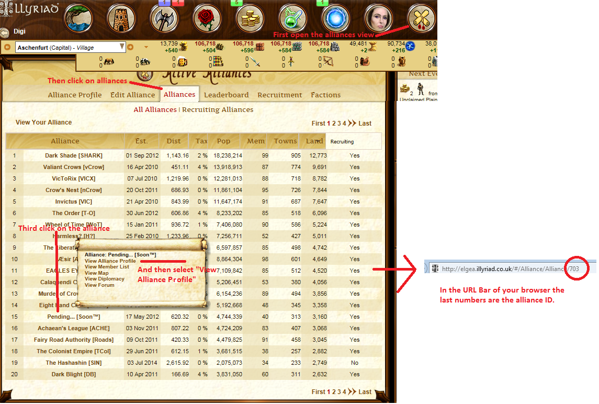599x404 pixels.
Task: Open the military battle axe icon
Action: [x=164, y=19]
